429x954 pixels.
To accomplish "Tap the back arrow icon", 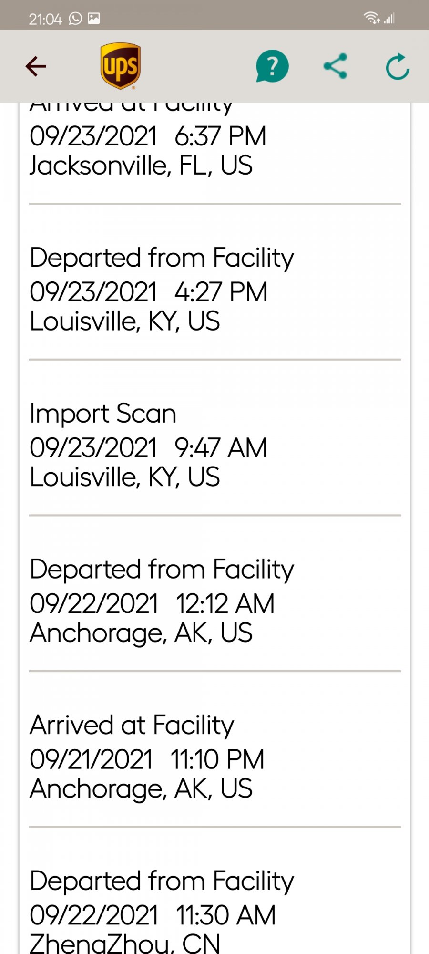I will [x=36, y=66].
